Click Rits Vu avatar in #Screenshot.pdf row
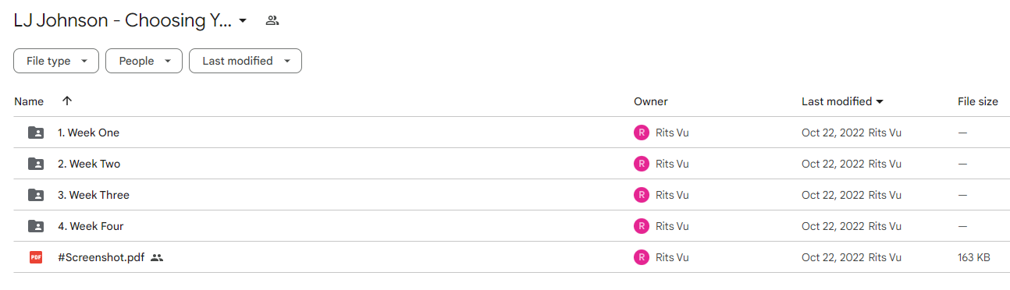 coord(642,257)
